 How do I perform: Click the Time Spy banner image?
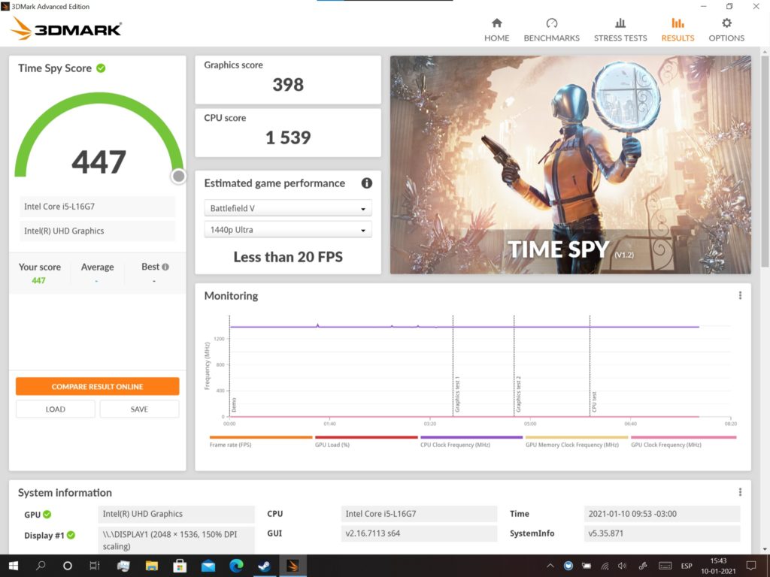570,165
